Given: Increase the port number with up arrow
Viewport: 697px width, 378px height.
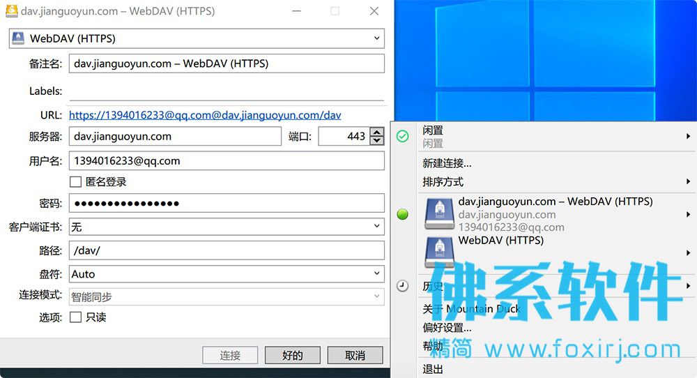Looking at the screenshot, I should pos(377,132).
